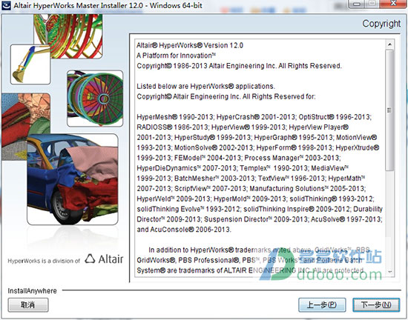Click the vertical scrollbar thumb of copyright text
Viewport: 408px width, 320px height.
[x=389, y=110]
